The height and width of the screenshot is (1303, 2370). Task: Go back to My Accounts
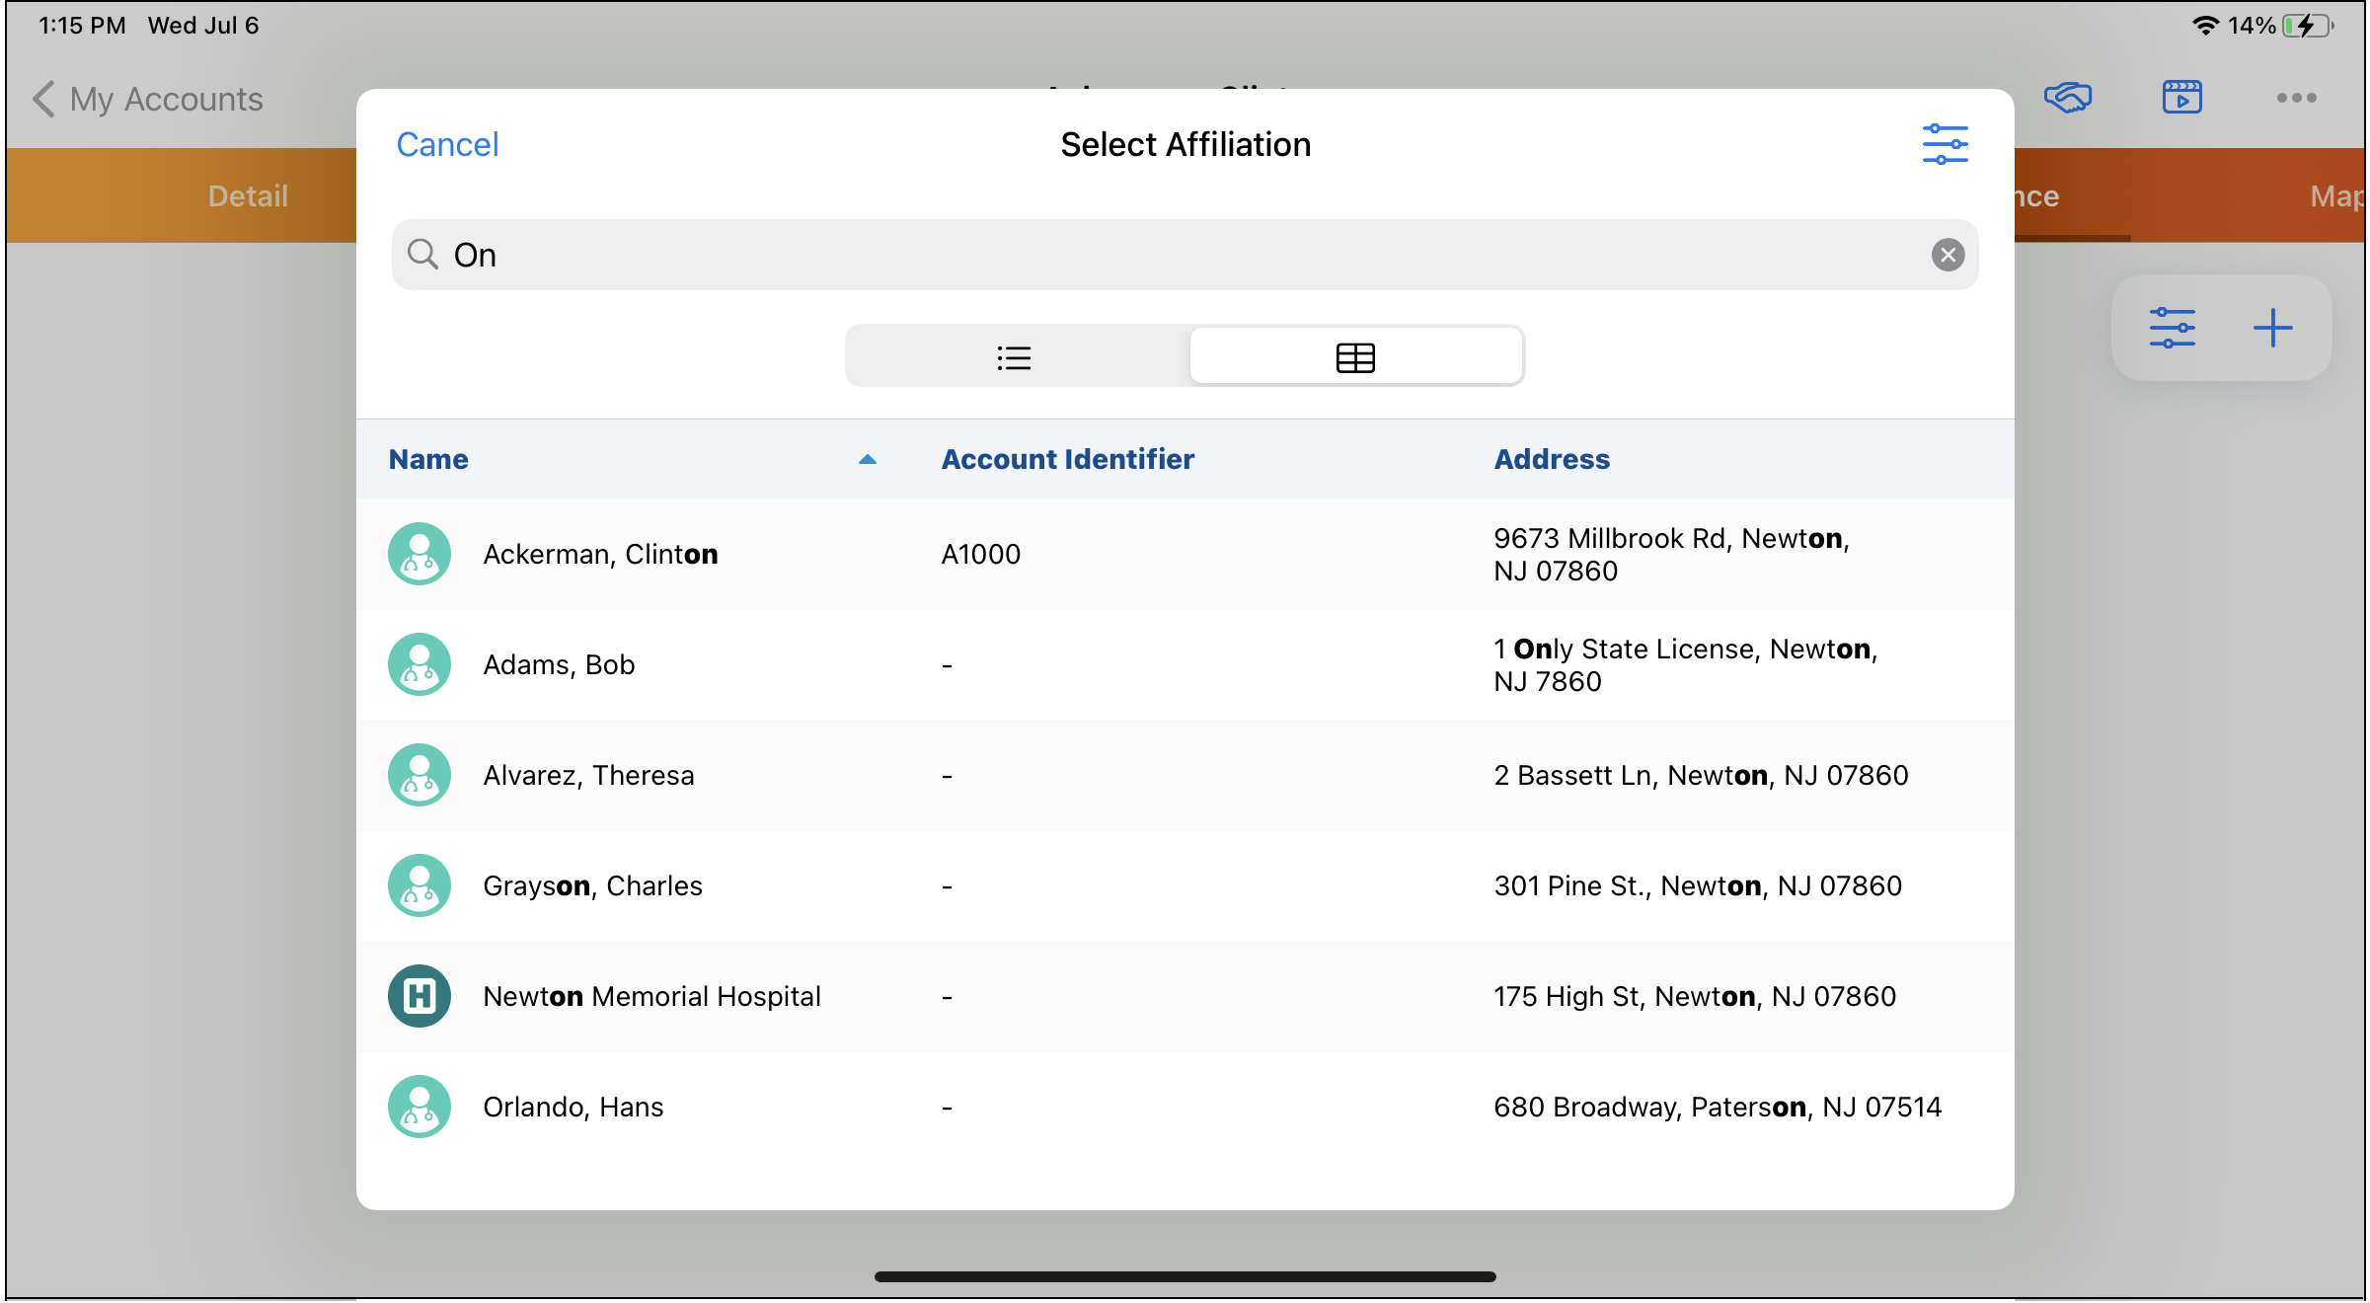(x=148, y=99)
